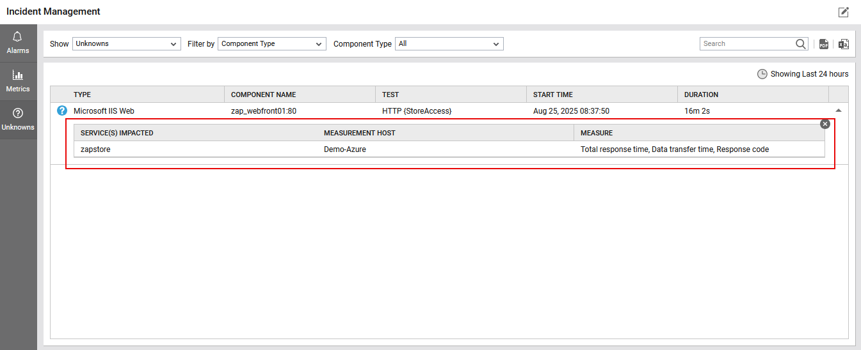Sort by the START TIME column header
The width and height of the screenshot is (861, 350).
point(552,95)
